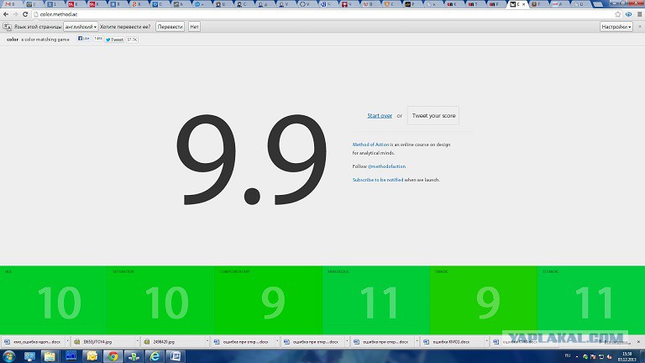Viewport: 645px width, 363px height.
Task: Click the Complementary score panel showing 9
Action: pyautogui.click(x=269, y=300)
